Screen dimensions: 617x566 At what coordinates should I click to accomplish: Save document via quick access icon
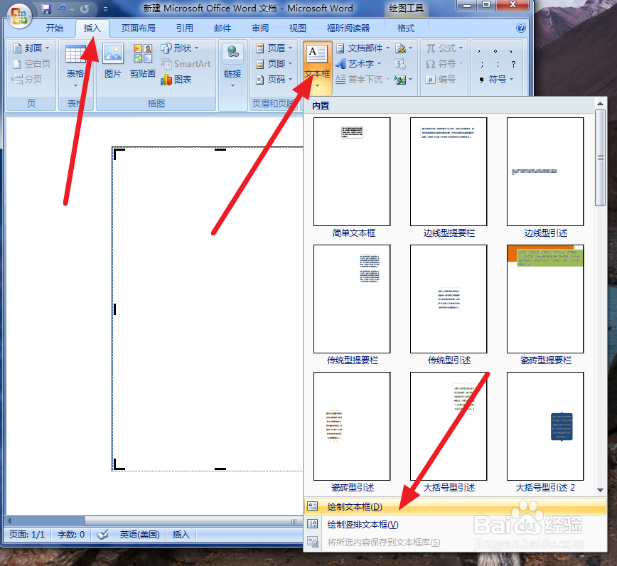pos(46,9)
